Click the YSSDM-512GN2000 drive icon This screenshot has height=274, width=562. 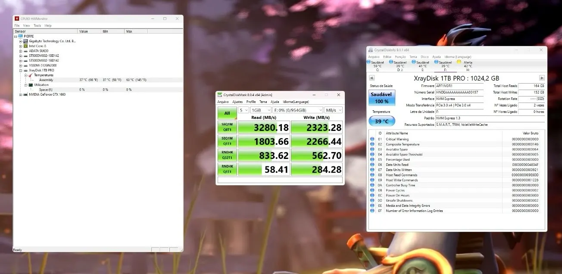click(x=25, y=65)
